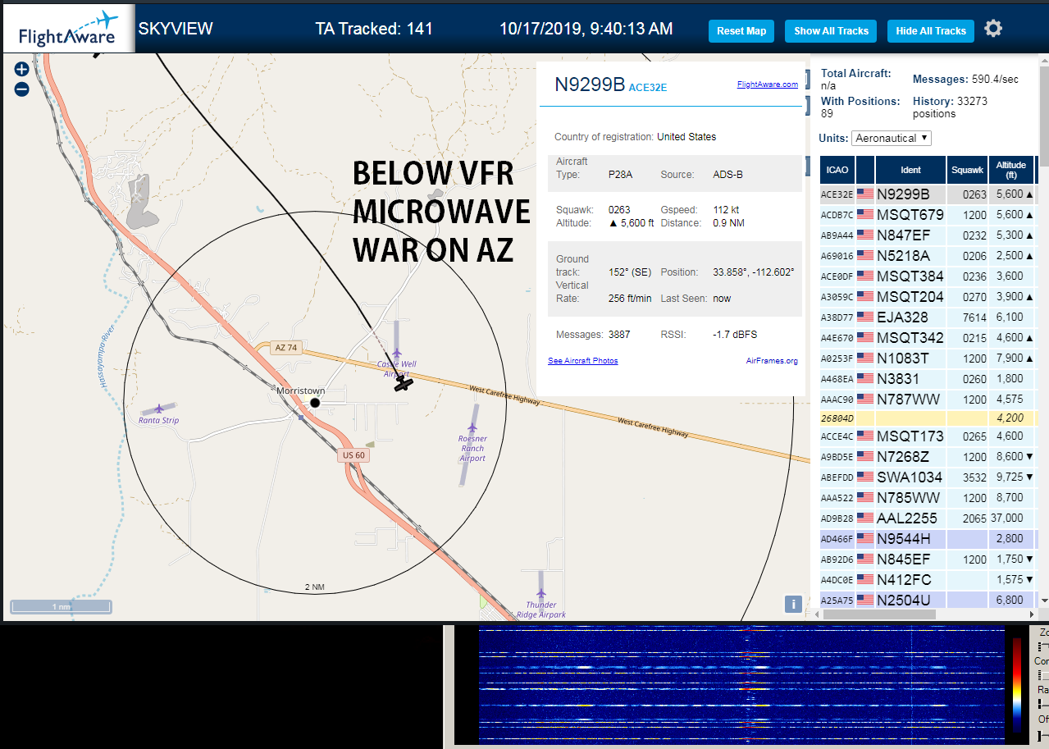This screenshot has width=1049, height=749.
Task: Click the AZ 74 highway shield
Action: tap(286, 348)
